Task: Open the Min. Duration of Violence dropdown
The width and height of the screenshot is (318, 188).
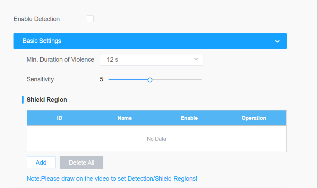Action: [x=152, y=60]
